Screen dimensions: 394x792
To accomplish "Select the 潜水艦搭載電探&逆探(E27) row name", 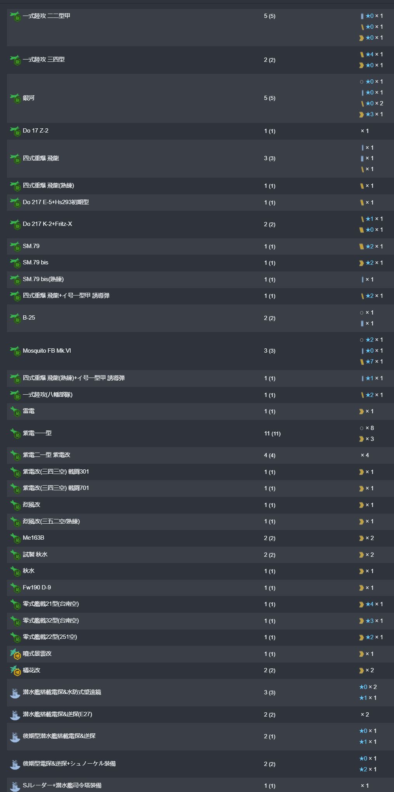I will point(57,714).
